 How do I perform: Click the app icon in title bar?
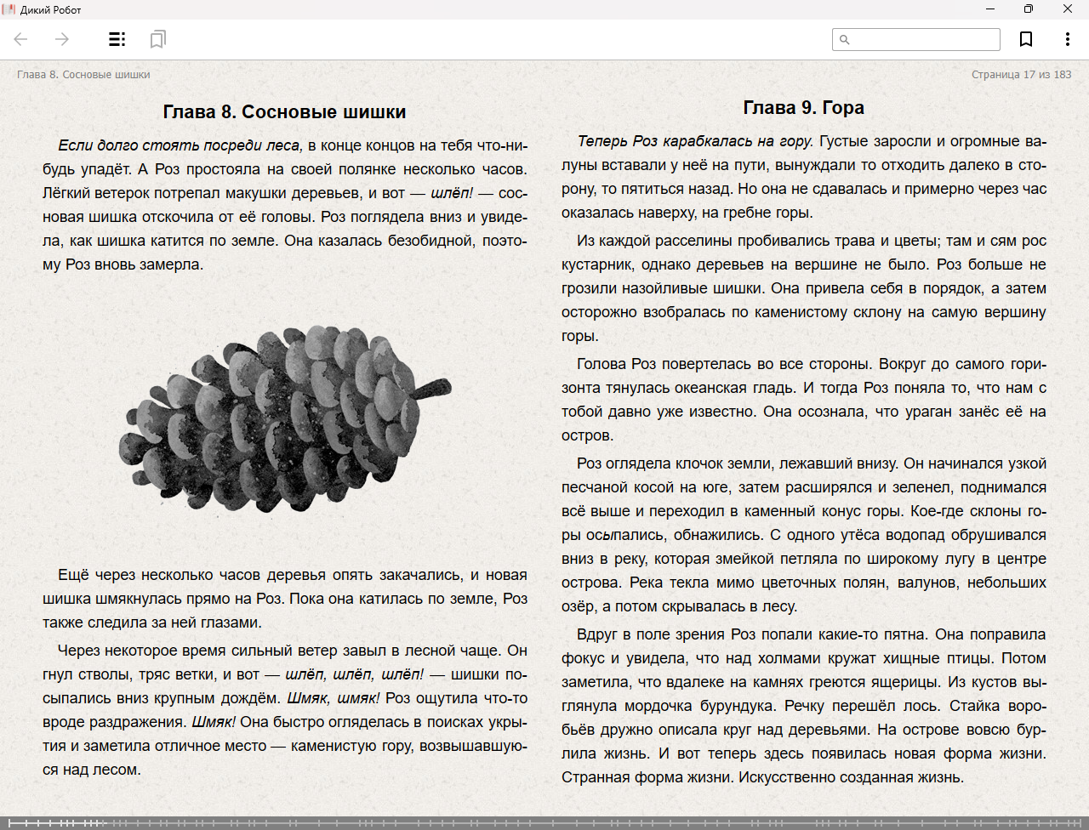click(9, 9)
